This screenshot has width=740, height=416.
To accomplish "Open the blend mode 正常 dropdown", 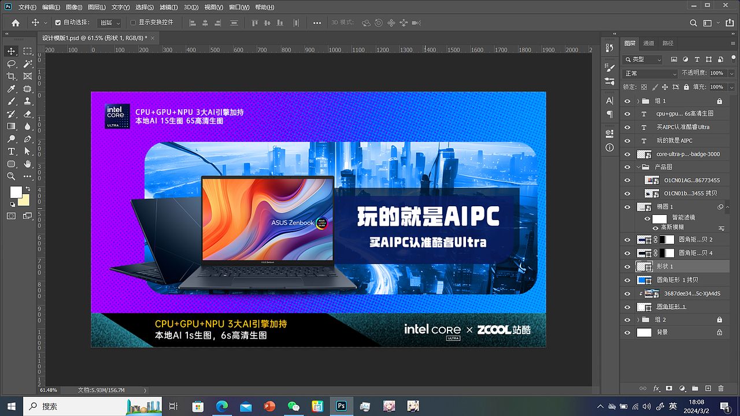I will pos(650,73).
